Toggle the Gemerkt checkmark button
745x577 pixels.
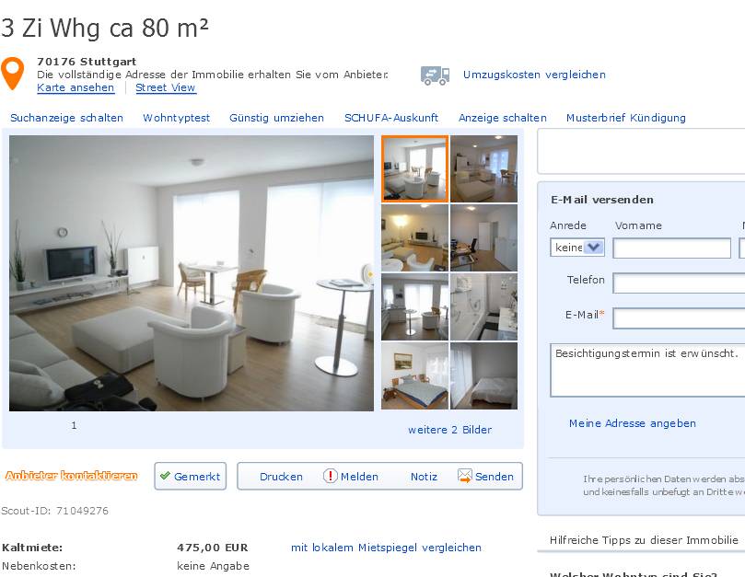click(190, 476)
